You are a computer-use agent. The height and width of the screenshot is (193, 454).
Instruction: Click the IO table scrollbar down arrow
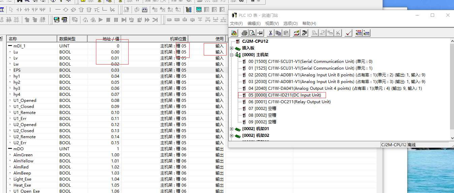click(452, 138)
